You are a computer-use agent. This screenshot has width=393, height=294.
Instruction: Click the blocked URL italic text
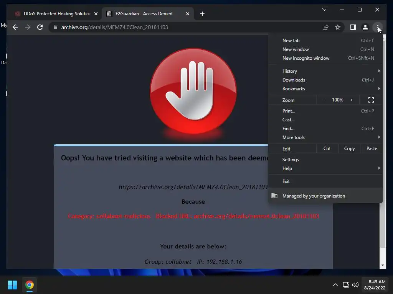193,187
